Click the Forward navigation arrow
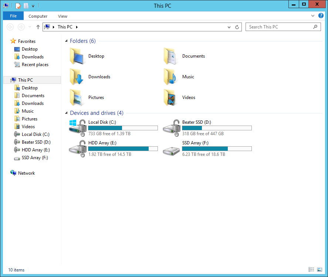 click(x=21, y=27)
